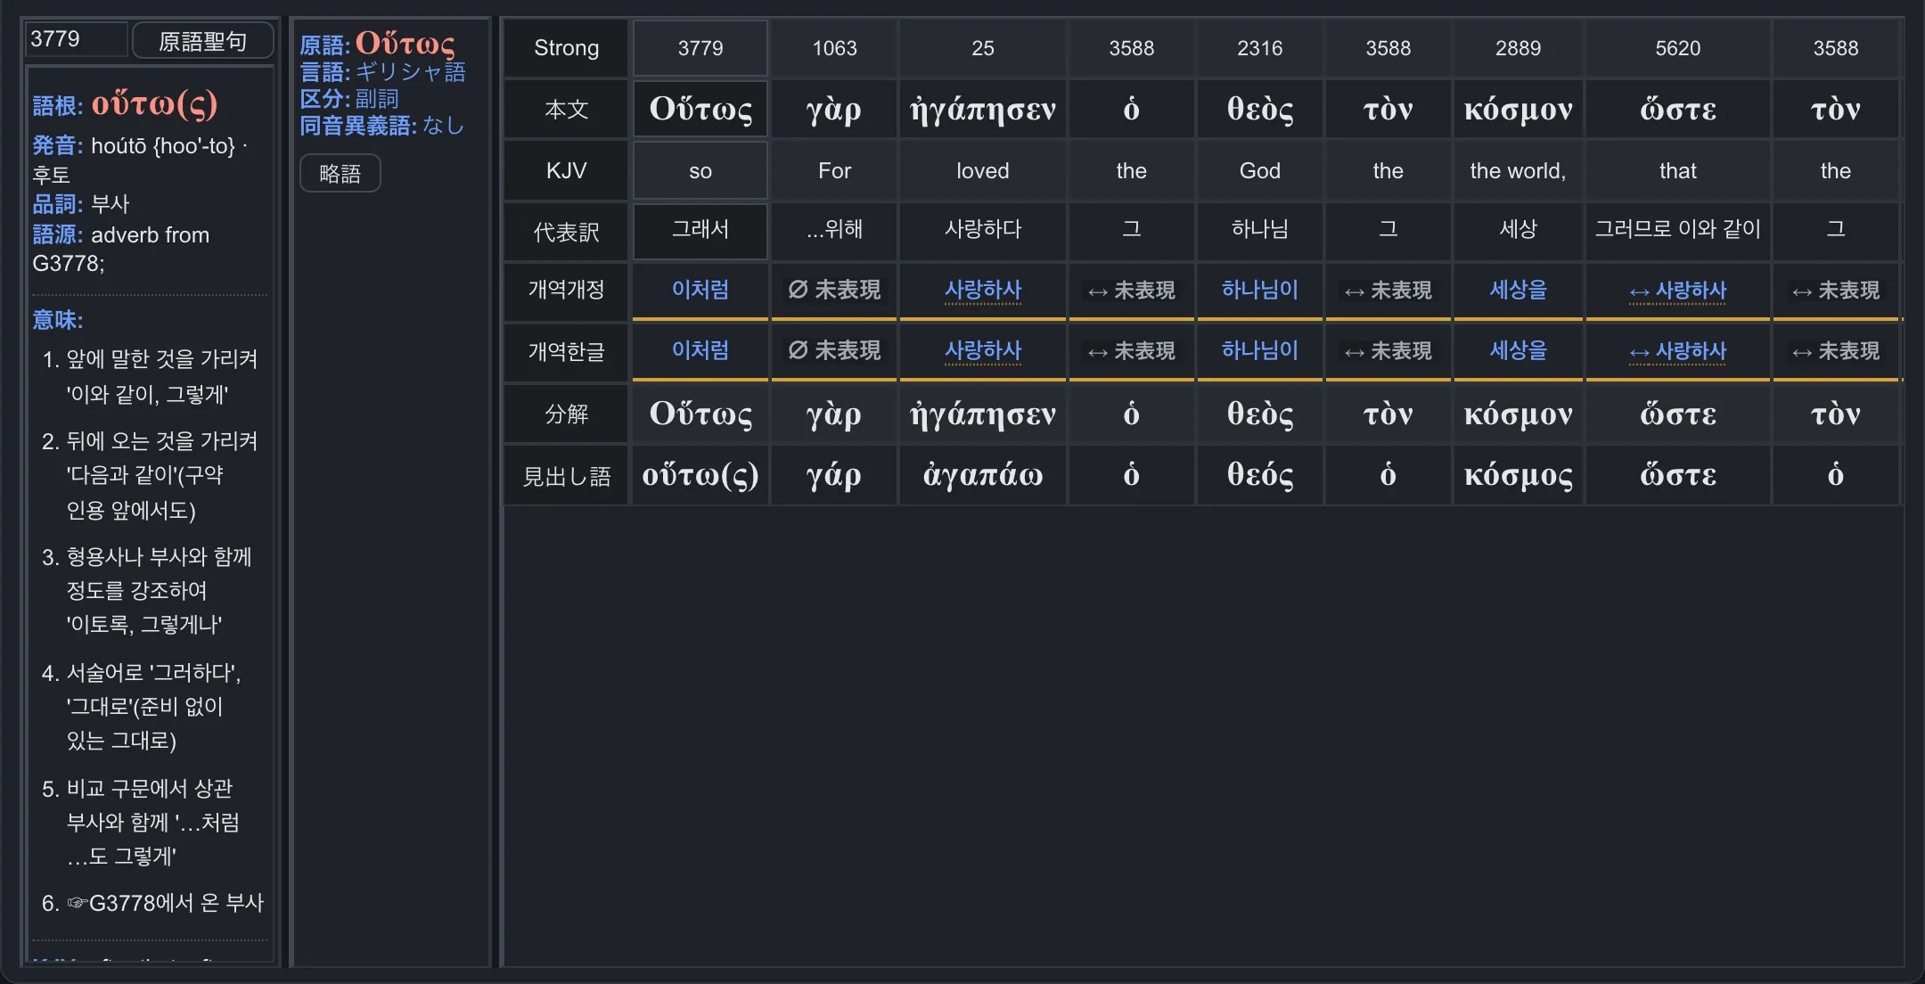
Task: Select Strong number 5620 cell
Action: coord(1678,48)
